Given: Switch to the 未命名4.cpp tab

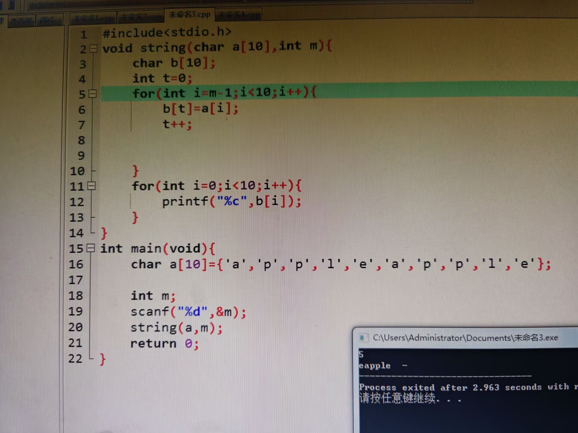Looking at the screenshot, I should click(x=238, y=15).
